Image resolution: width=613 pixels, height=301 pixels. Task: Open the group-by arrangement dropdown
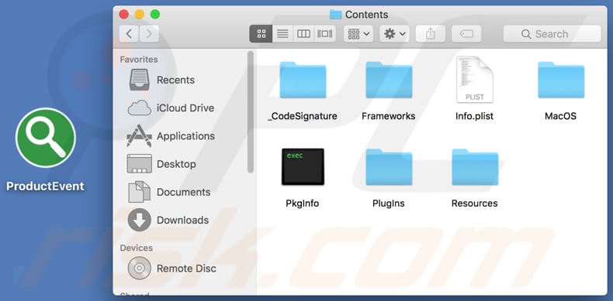point(358,34)
